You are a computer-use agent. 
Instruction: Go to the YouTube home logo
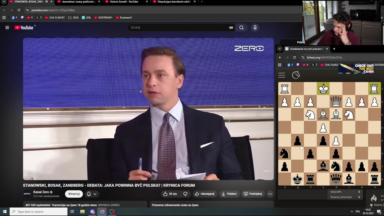24,28
